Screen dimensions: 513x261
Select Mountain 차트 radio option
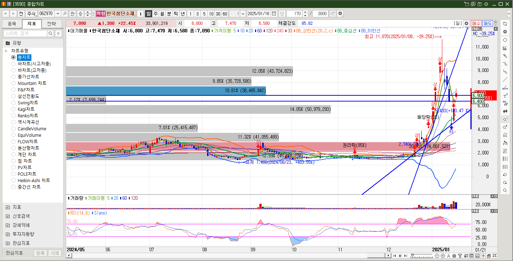(x=13, y=83)
